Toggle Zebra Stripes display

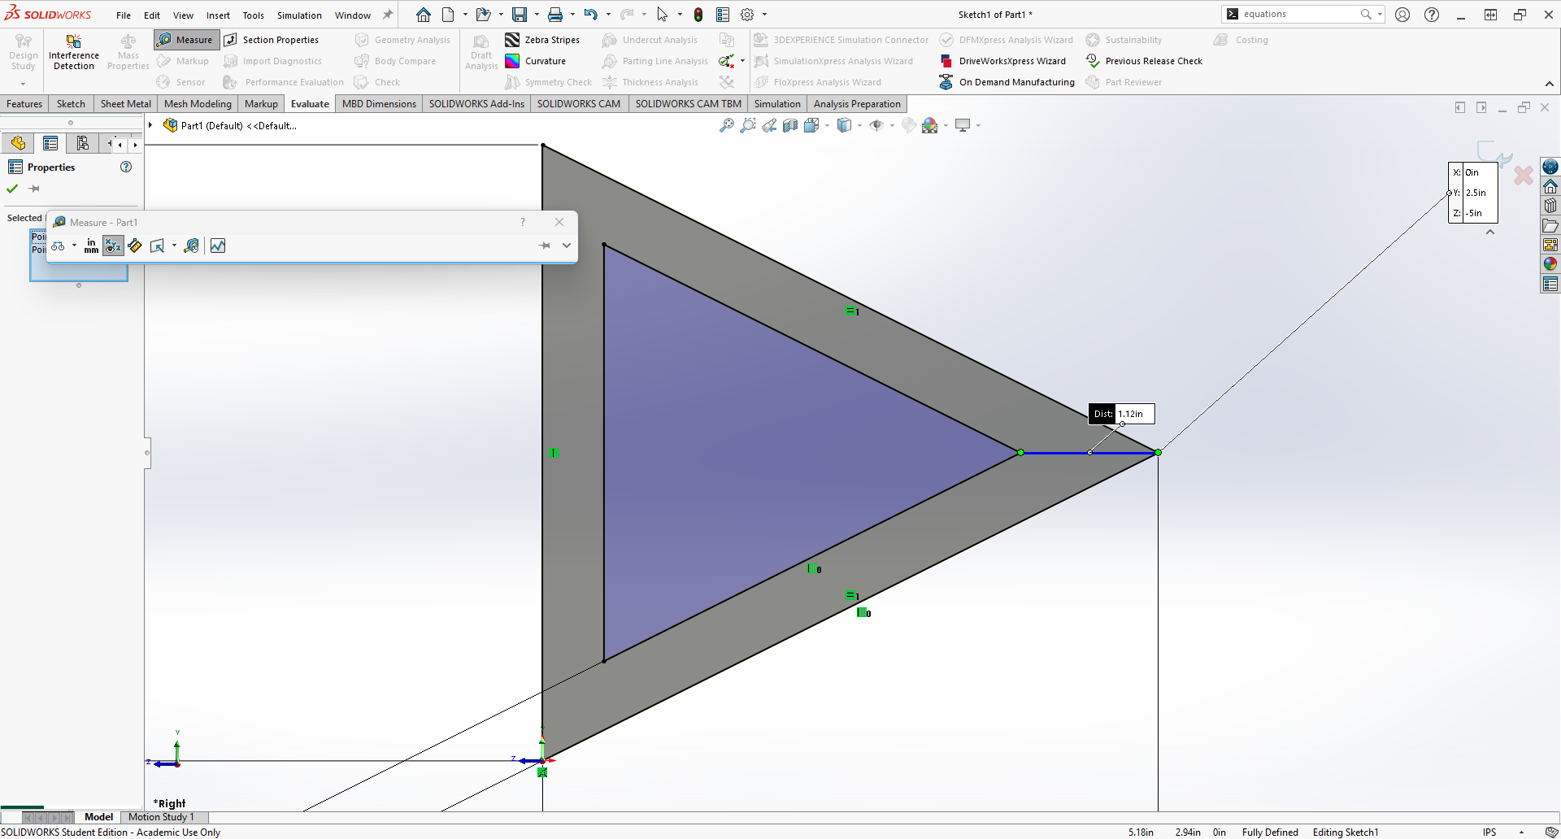542,40
